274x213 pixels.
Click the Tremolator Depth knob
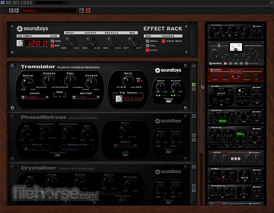tap(28, 83)
